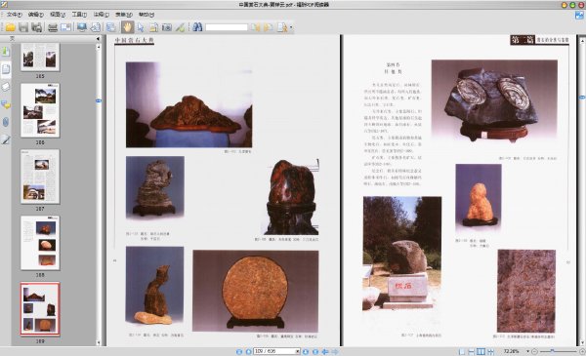
Task: Open the 表单 (Forms) menu
Action: point(124,15)
